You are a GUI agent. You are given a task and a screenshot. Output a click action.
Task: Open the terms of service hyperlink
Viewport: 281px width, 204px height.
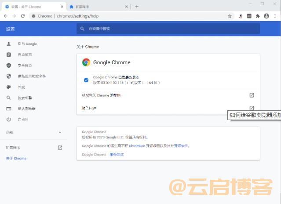coord(117,154)
